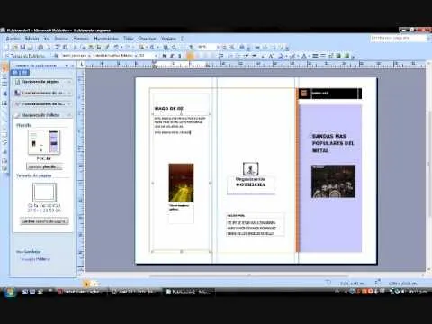Viewport: 432px width, 324px height.
Task: Click the Cambiar plantilla button
Action: tap(44, 166)
